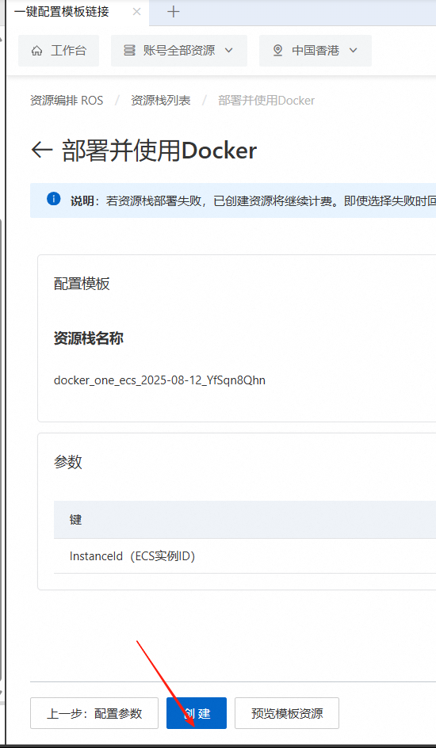Click 上一步：配置参数 button

(94, 713)
